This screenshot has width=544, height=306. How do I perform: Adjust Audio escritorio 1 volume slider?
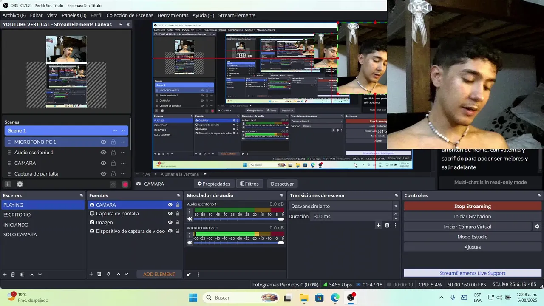[x=239, y=219]
